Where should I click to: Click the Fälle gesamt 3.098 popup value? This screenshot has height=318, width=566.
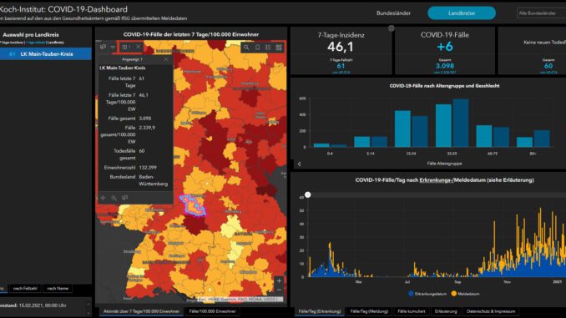point(145,119)
